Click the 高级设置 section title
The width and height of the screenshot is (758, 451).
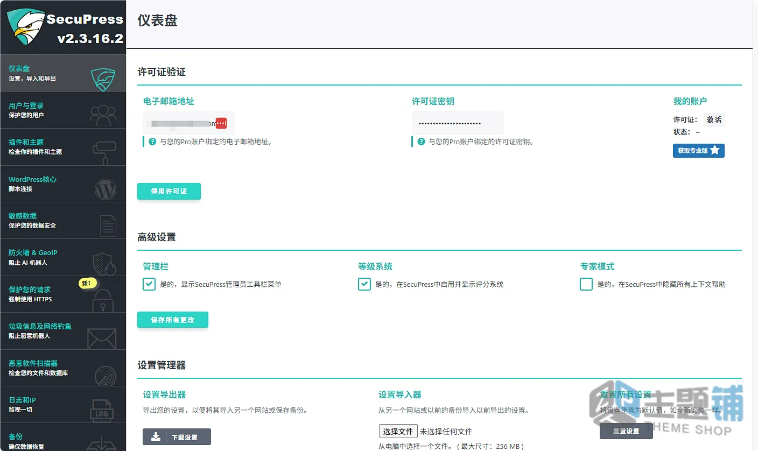(157, 237)
